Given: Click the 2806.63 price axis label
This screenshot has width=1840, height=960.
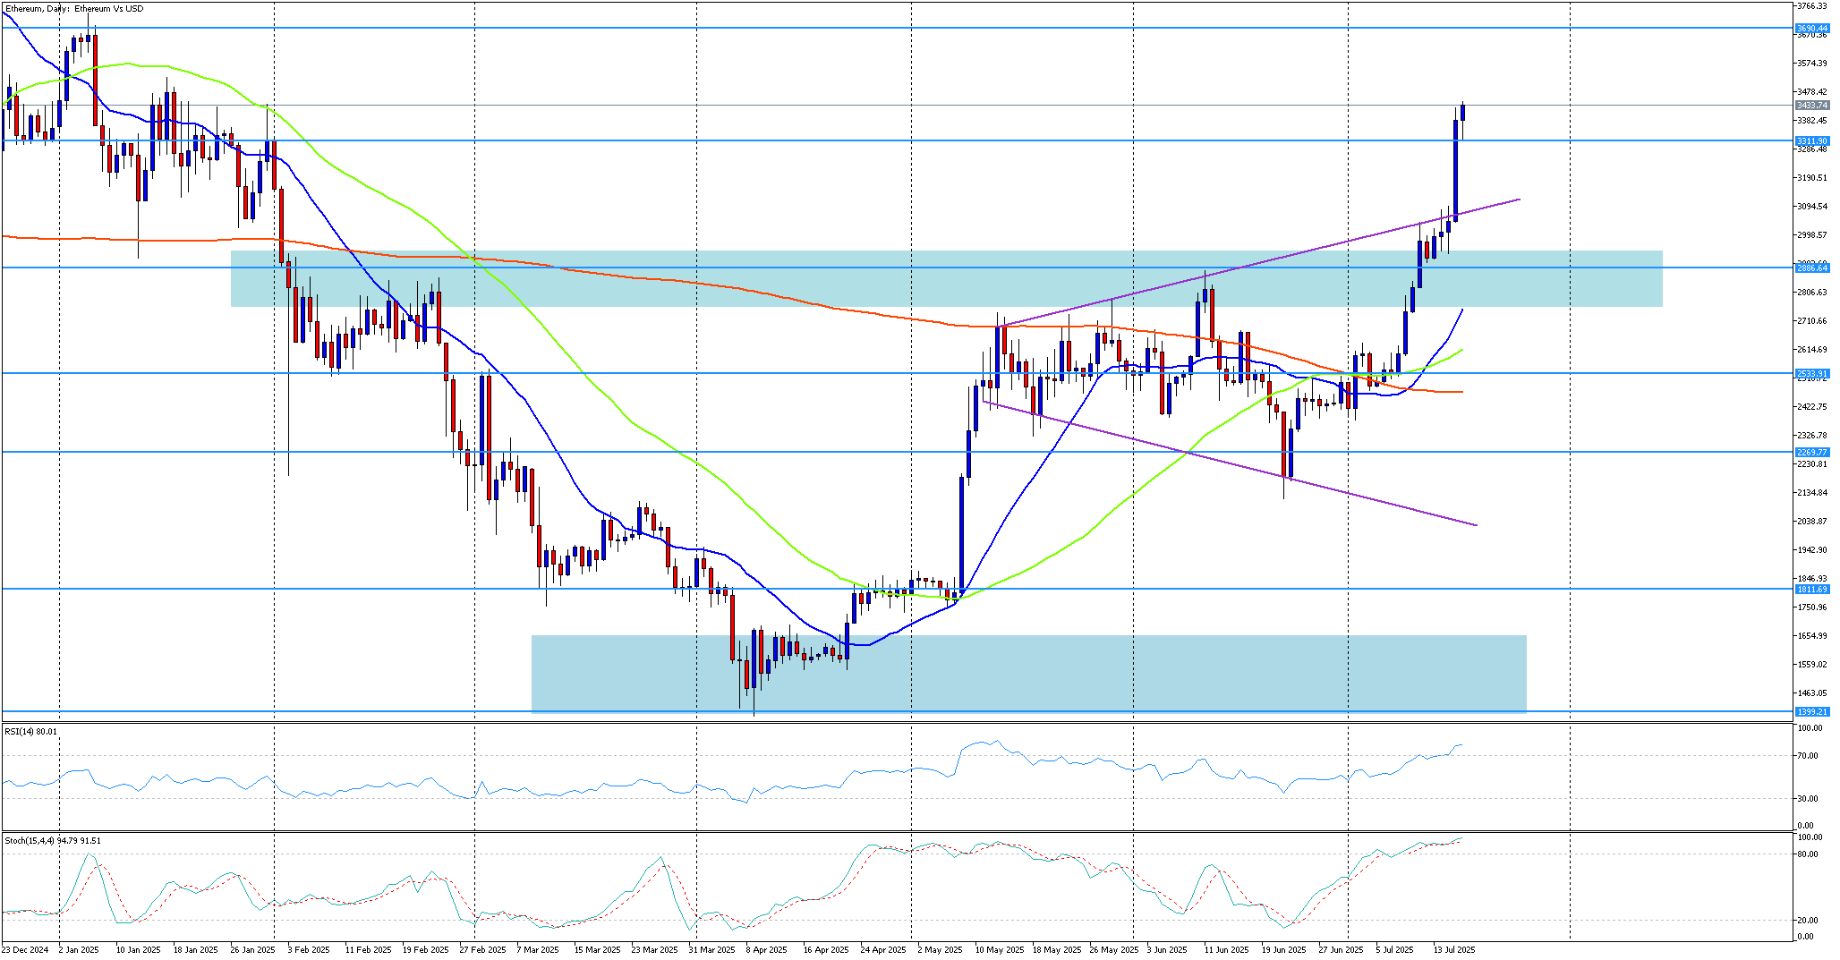Looking at the screenshot, I should click(1812, 293).
